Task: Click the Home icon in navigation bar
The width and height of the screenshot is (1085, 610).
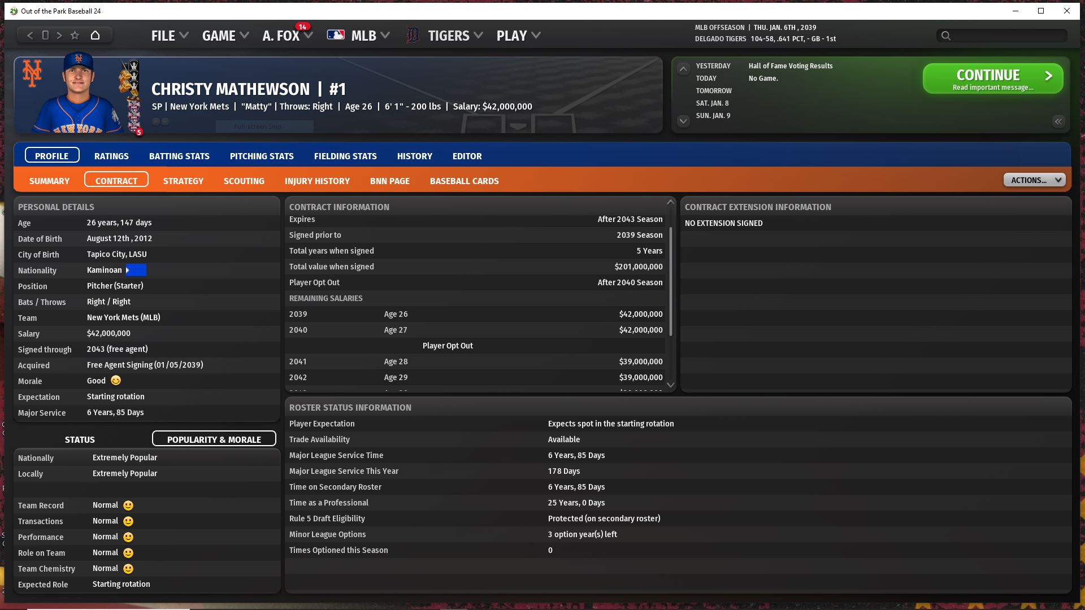Action: pos(95,35)
